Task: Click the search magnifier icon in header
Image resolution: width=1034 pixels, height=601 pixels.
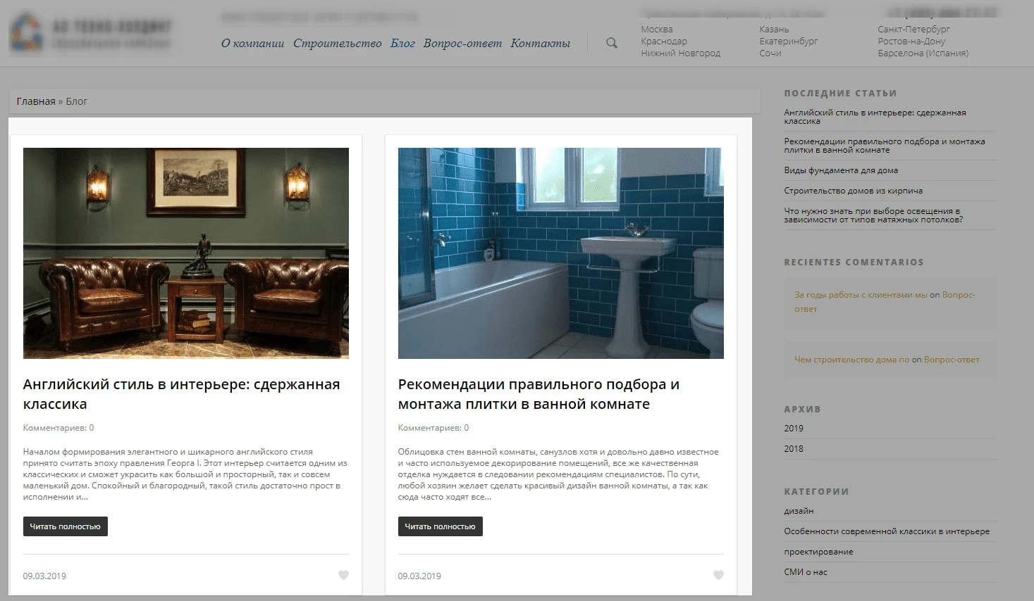Action: click(612, 43)
